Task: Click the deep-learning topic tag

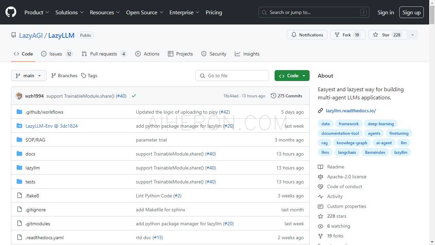Action: tap(381, 124)
